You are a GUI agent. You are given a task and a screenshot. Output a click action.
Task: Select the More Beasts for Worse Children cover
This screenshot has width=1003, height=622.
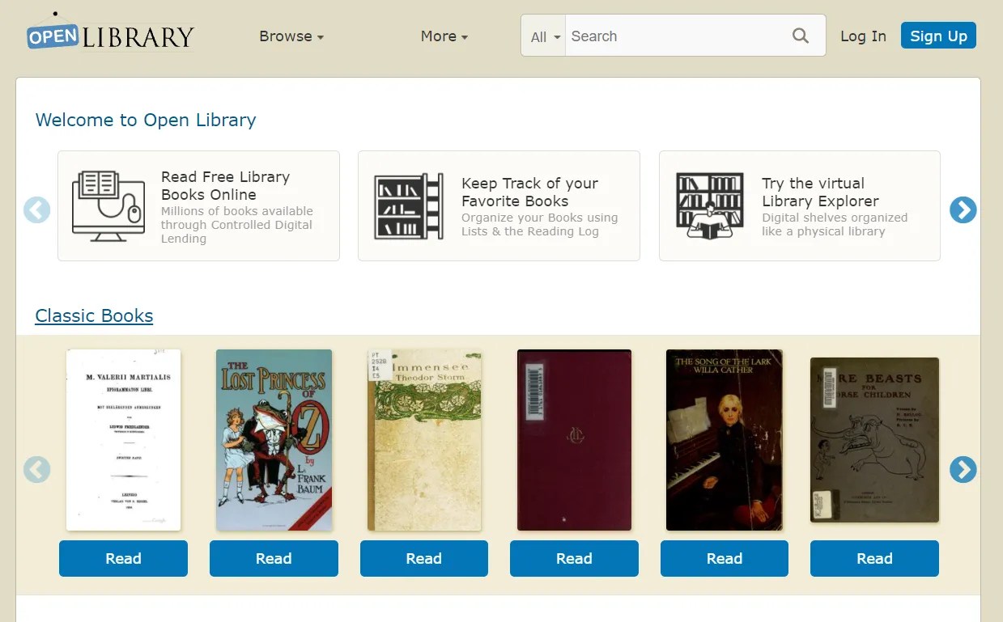click(874, 440)
